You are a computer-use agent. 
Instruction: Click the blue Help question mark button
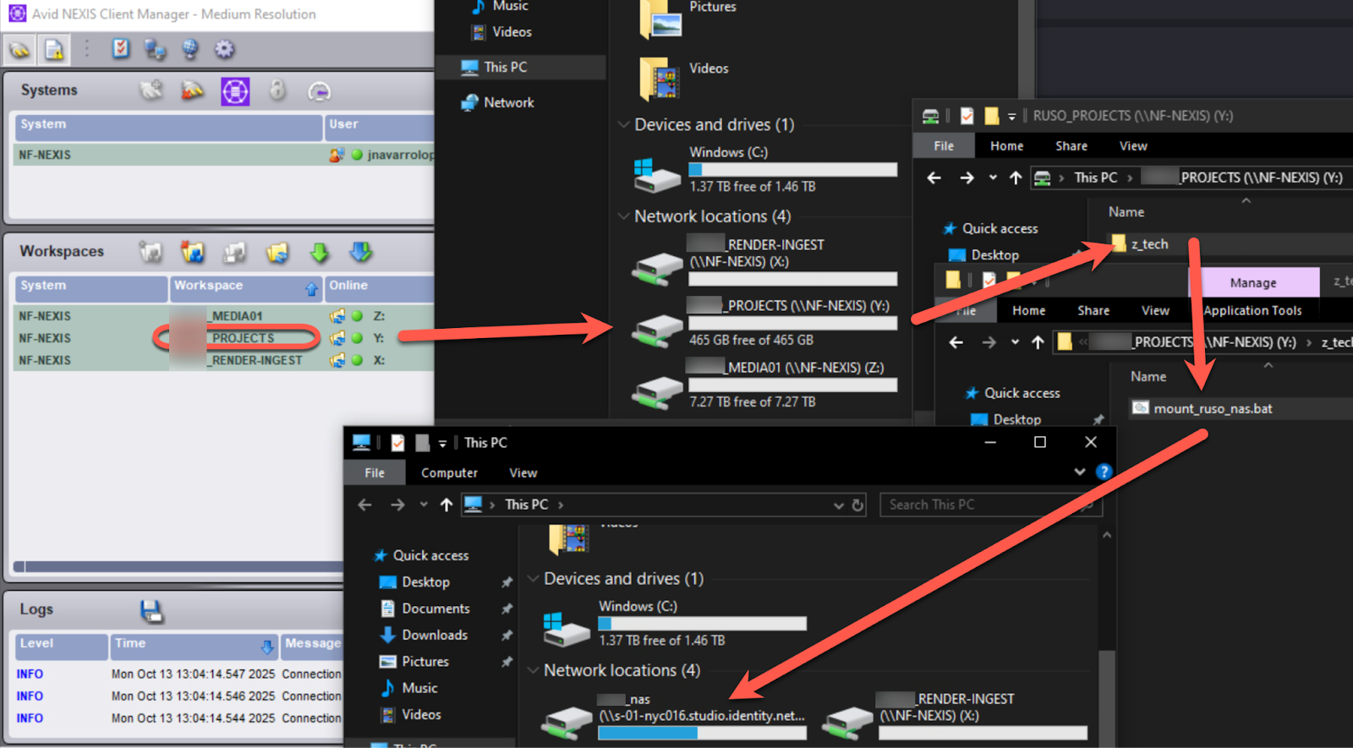click(1104, 472)
